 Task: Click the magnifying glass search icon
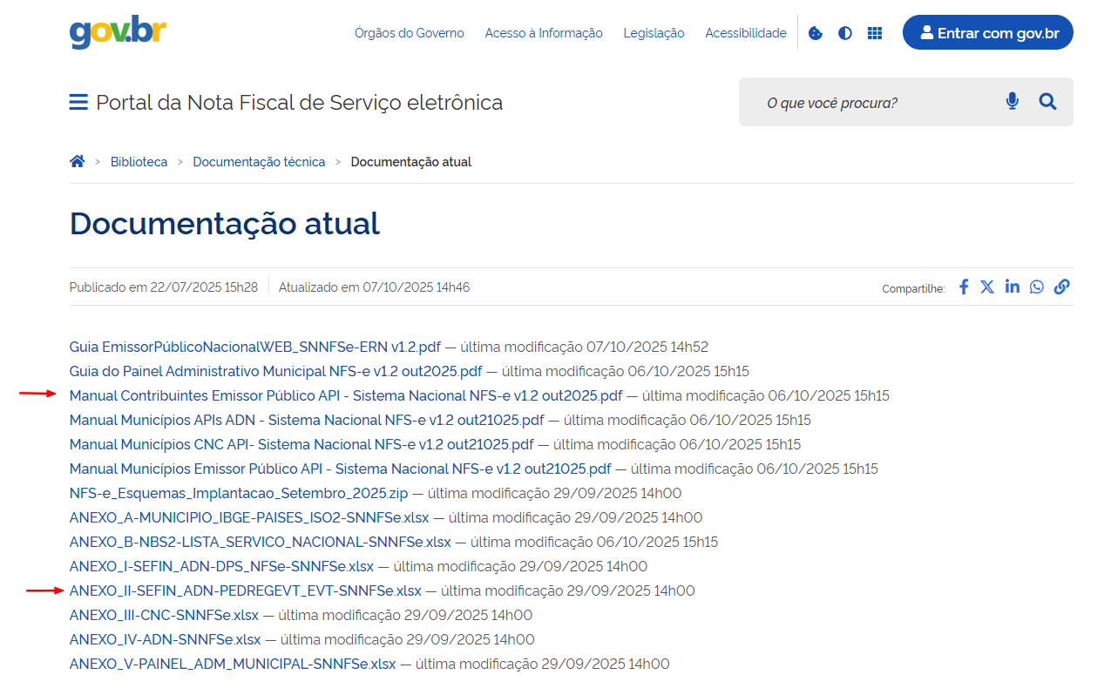(x=1047, y=102)
